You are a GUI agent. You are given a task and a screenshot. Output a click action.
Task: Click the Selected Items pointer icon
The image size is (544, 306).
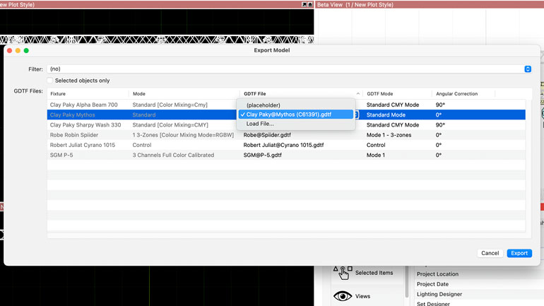coord(343,273)
